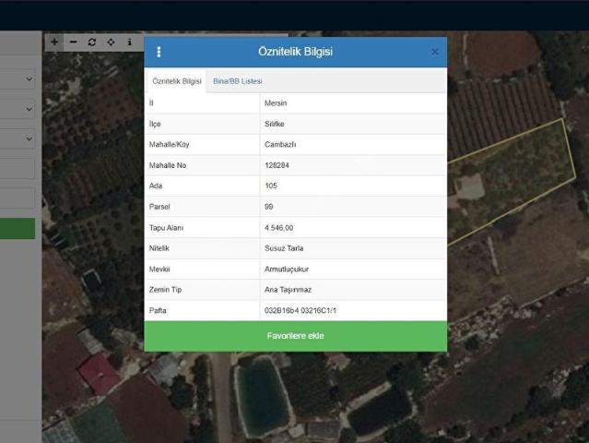The image size is (589, 443).
Task: Zoom in on the map with plus icon
Action: pyautogui.click(x=54, y=42)
